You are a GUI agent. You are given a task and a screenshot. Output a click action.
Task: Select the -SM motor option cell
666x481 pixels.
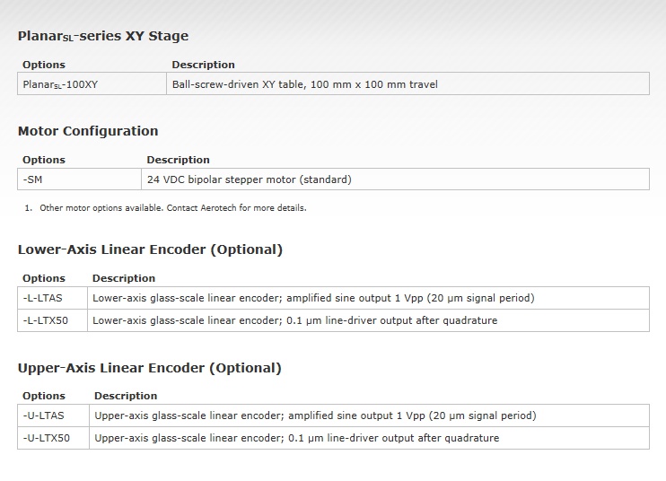79,179
